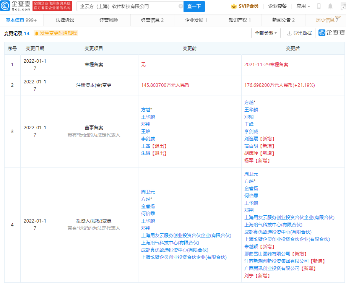Viewport: 346px width, 283px height.
Task: Open 王茜 exited director link
Action: pos(146,146)
